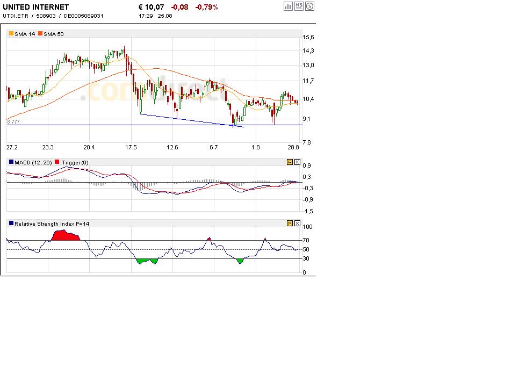Click the -0,79% change value
The image size is (512, 382).
point(206,7)
